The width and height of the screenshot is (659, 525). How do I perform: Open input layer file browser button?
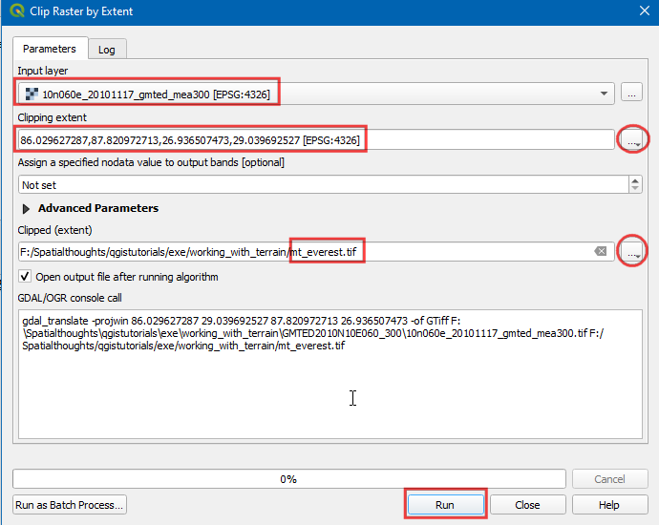click(x=630, y=93)
